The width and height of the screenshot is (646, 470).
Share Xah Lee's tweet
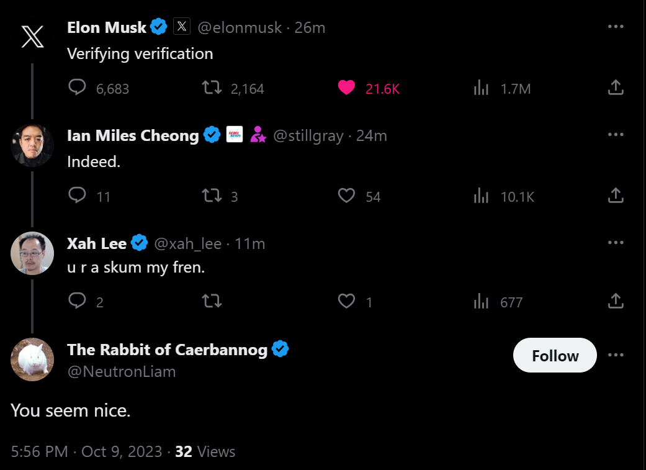[615, 301]
